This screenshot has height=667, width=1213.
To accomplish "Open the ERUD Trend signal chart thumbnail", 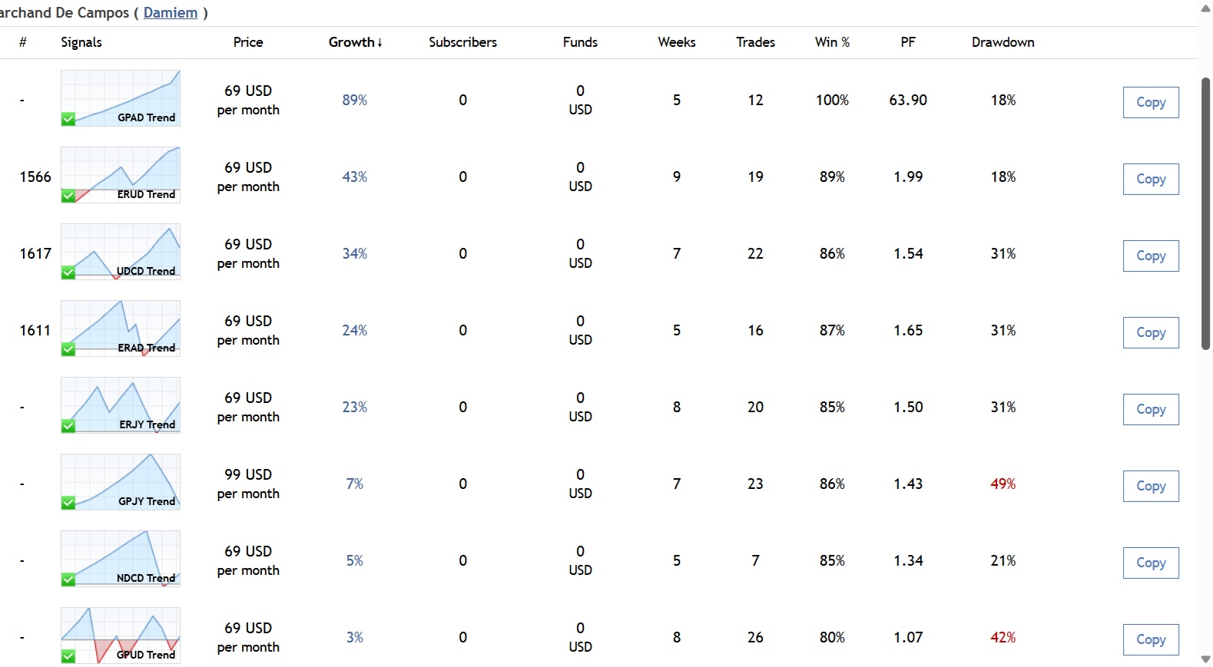I will (x=121, y=174).
